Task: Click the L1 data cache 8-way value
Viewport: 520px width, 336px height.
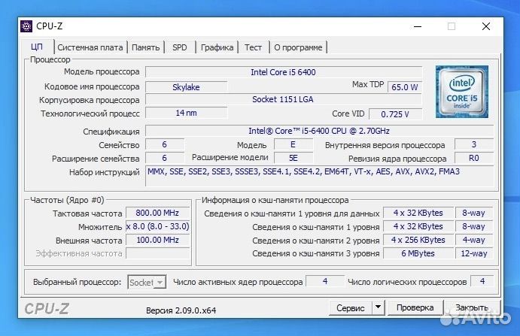Action: click(474, 213)
